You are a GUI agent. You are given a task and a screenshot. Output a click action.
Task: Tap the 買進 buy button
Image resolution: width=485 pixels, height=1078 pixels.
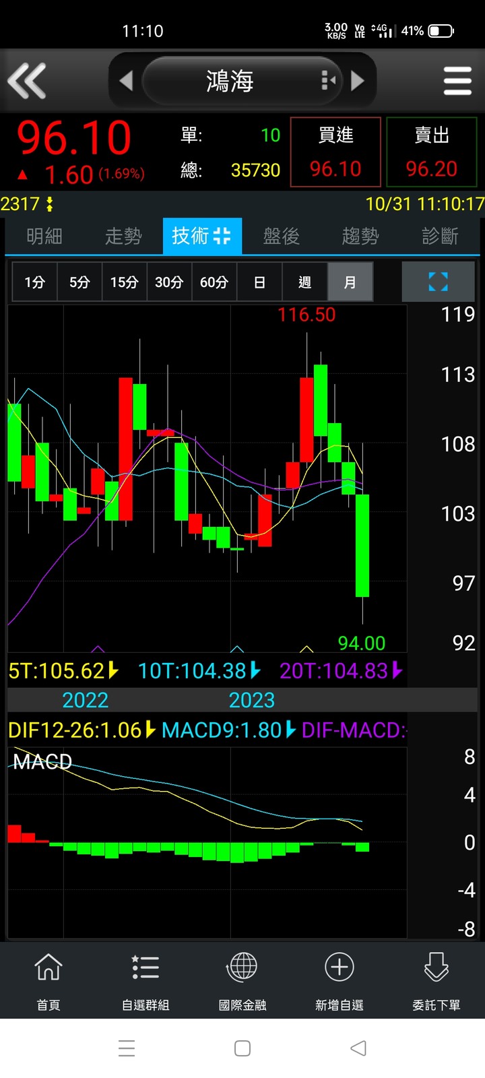click(335, 152)
